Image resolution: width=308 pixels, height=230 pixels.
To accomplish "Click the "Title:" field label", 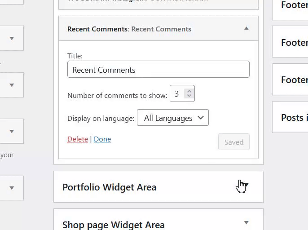I will (75, 56).
